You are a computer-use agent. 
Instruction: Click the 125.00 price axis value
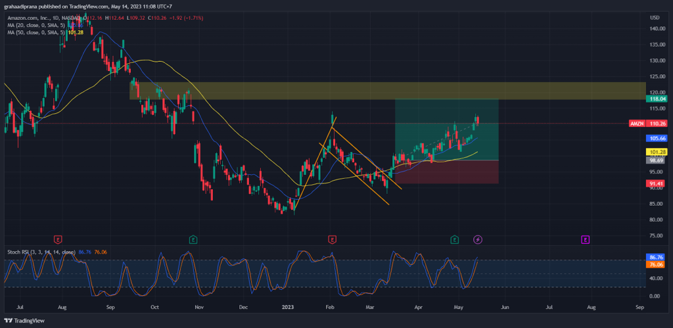(657, 76)
